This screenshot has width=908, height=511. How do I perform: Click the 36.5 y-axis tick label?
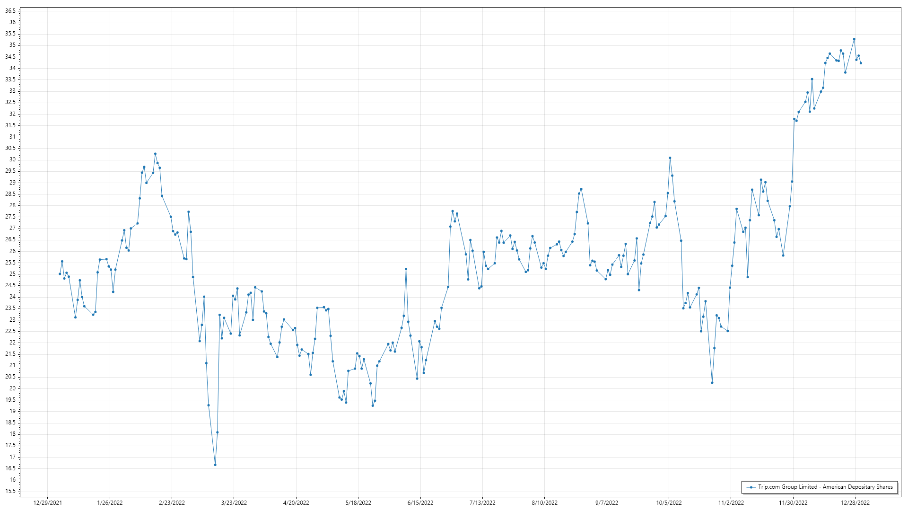pyautogui.click(x=10, y=11)
